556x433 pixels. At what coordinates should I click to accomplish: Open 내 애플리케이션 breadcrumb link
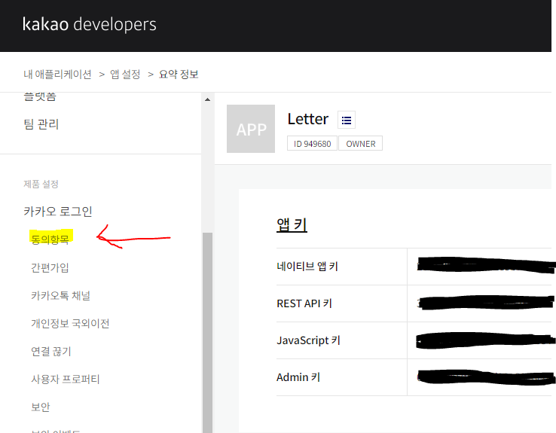58,75
